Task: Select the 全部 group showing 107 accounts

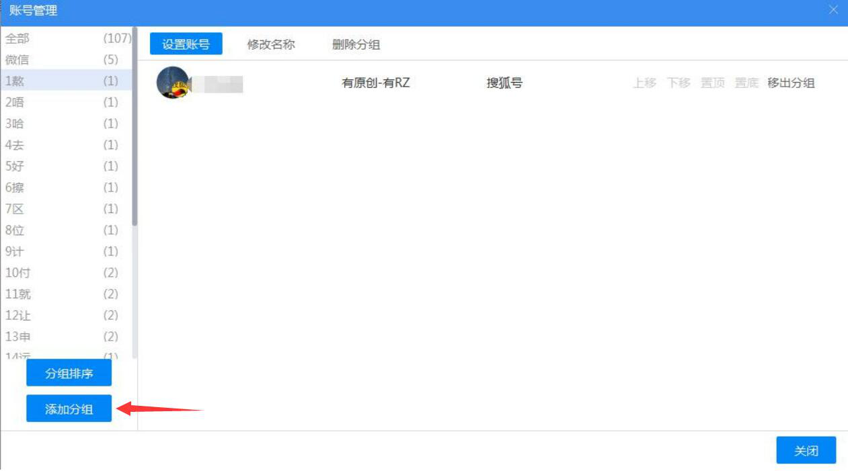Action: (40, 39)
